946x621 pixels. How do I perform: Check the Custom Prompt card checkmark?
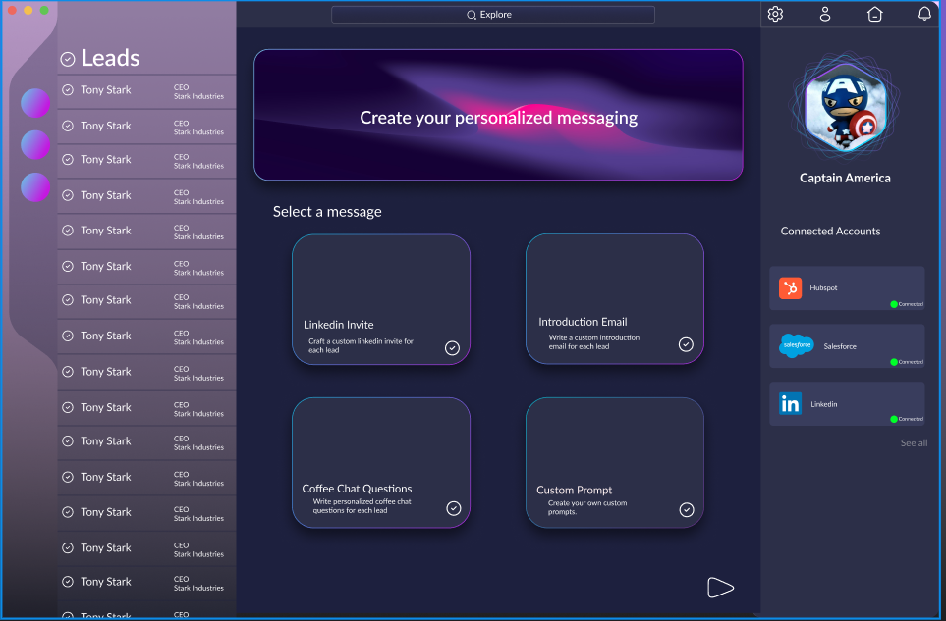[687, 509]
